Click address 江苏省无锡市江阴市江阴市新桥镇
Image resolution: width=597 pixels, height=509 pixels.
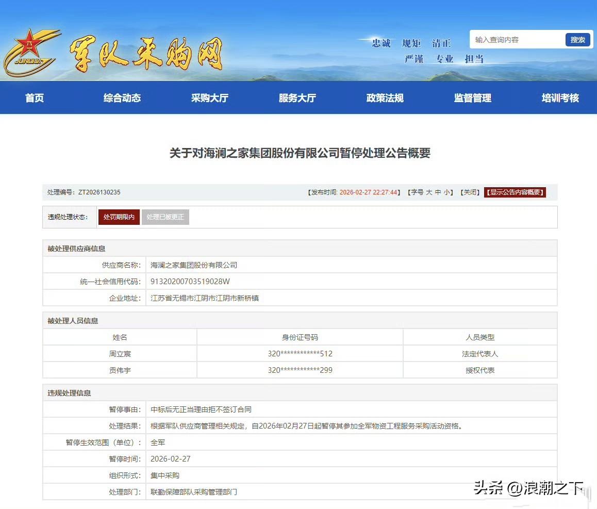pos(205,298)
